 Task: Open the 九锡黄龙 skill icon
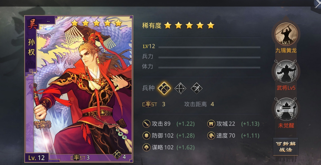coord(286,34)
